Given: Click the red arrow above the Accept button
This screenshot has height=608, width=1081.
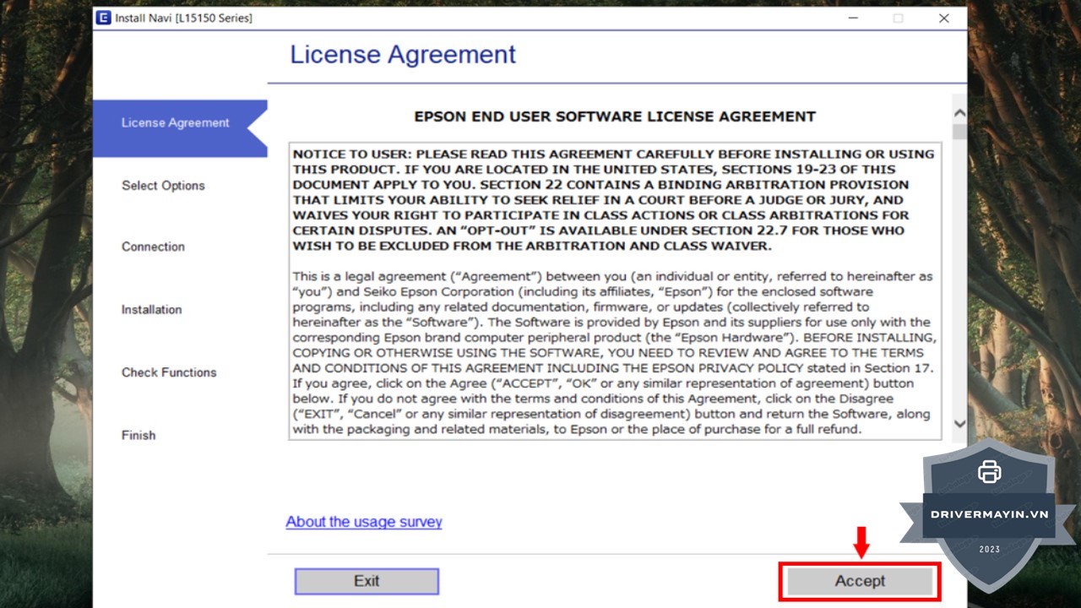Looking at the screenshot, I should pyautogui.click(x=861, y=542).
